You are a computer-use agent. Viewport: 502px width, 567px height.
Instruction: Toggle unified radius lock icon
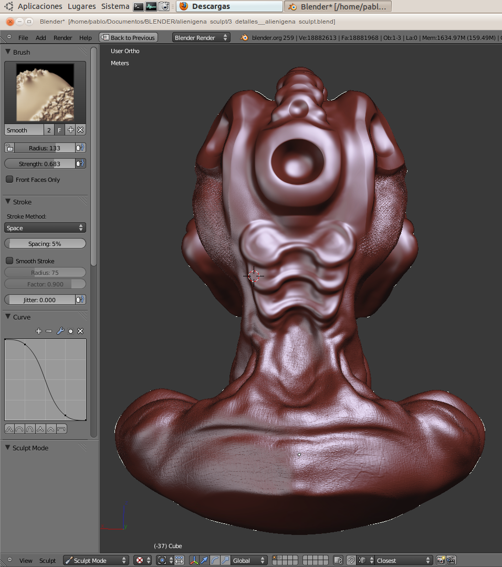point(10,148)
